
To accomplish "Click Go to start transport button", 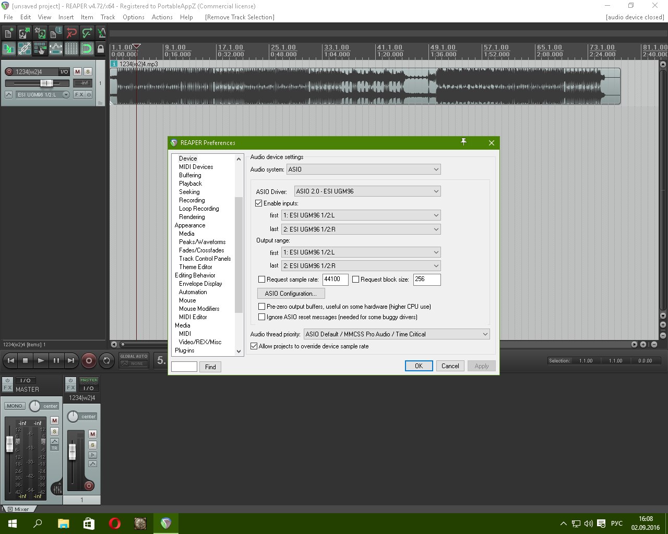I will click(10, 360).
